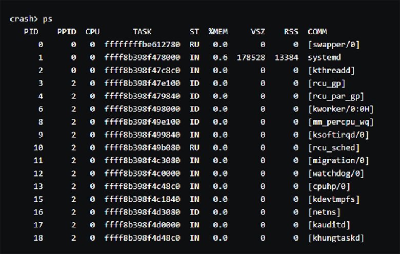Click the COMM column header
Screen dimensions: 400x254
(317, 32)
